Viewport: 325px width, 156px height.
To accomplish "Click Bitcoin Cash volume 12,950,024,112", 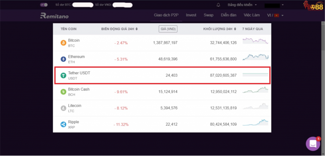I will [223, 92].
